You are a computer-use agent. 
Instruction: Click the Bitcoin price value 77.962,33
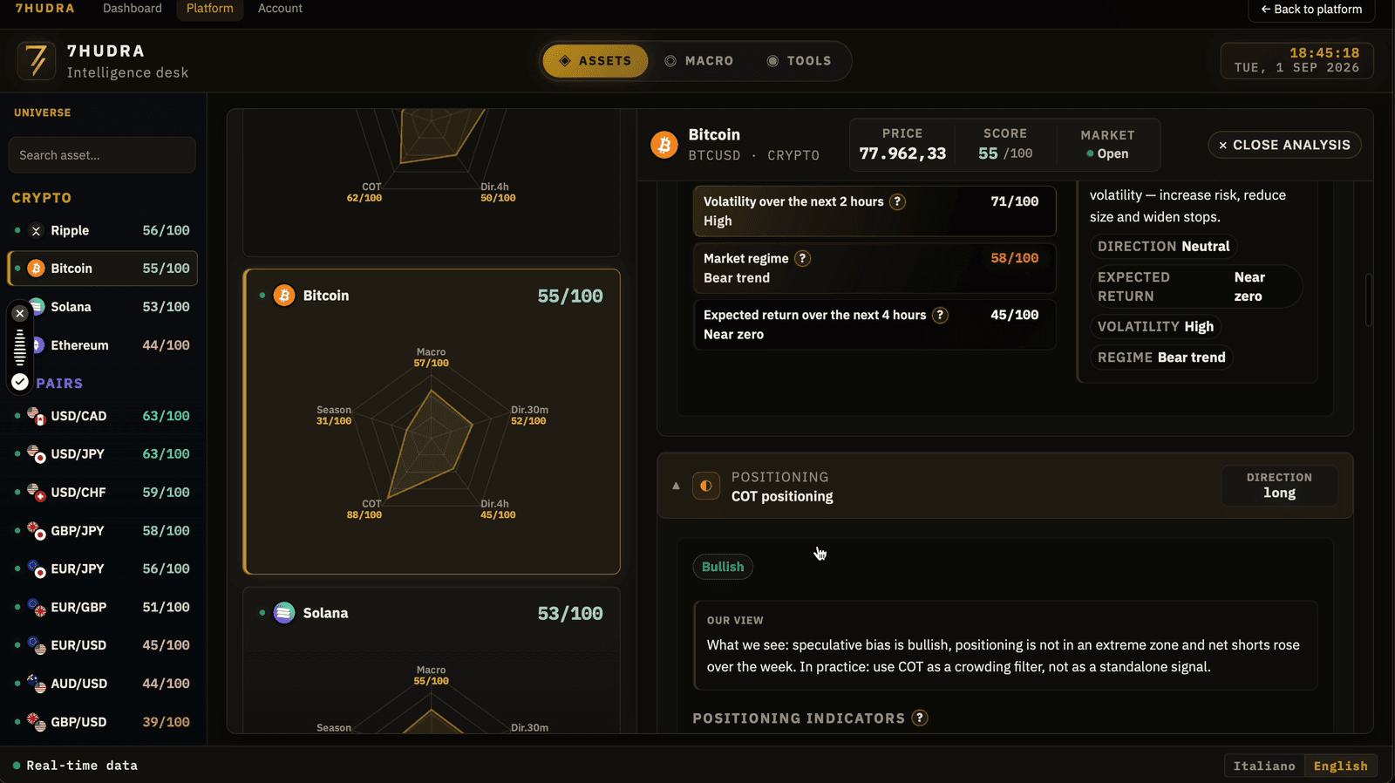902,153
